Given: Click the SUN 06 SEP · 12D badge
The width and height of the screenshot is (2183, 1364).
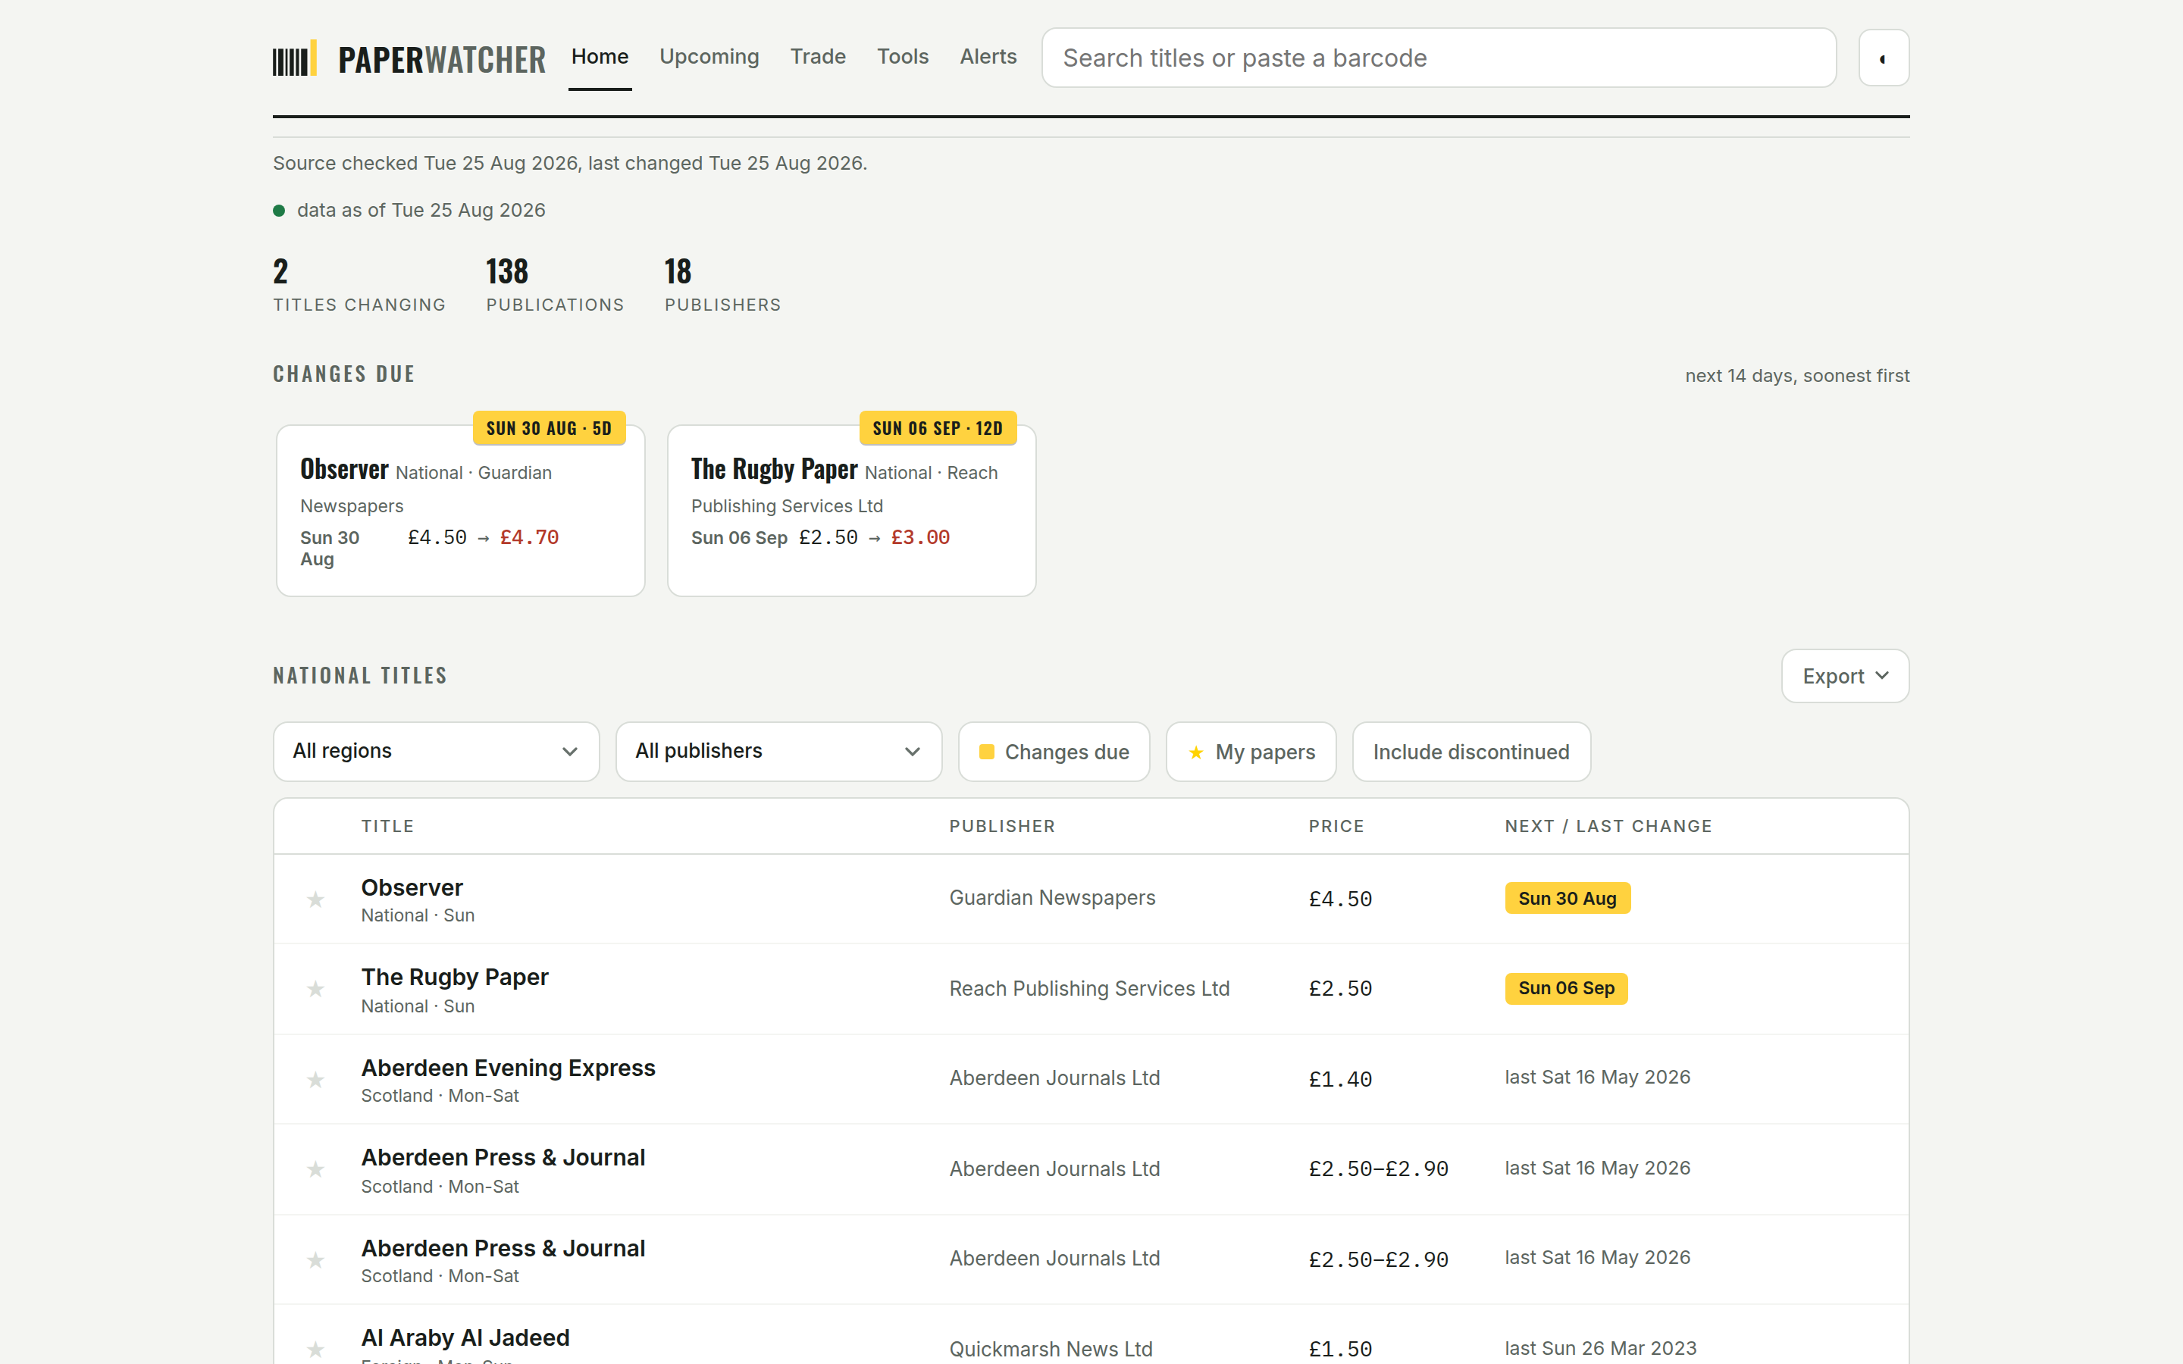Looking at the screenshot, I should (938, 428).
